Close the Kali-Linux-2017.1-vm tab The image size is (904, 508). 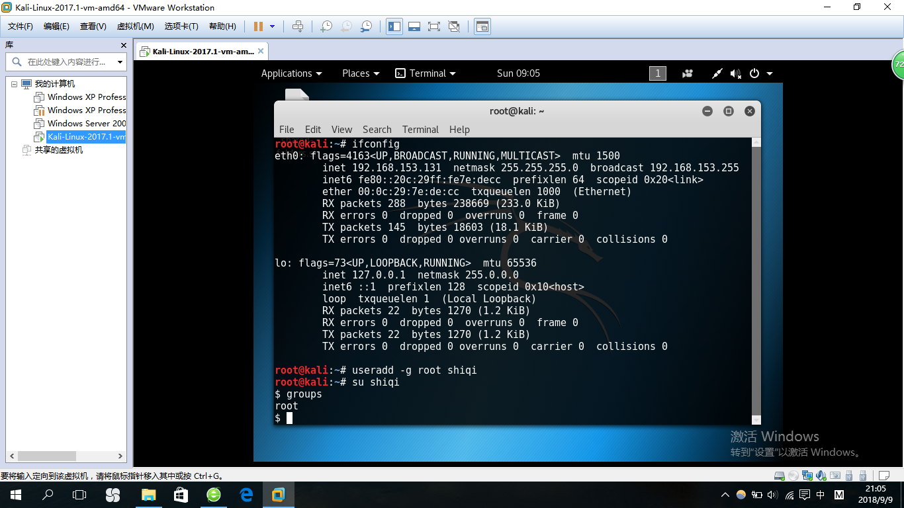[x=261, y=52]
